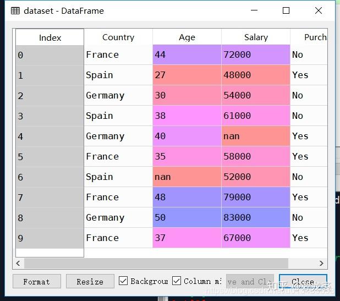Select the France cell in row 7
The width and height of the screenshot is (340, 301).
(118, 197)
